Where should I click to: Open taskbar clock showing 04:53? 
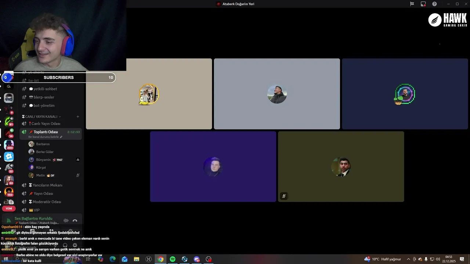(x=449, y=259)
